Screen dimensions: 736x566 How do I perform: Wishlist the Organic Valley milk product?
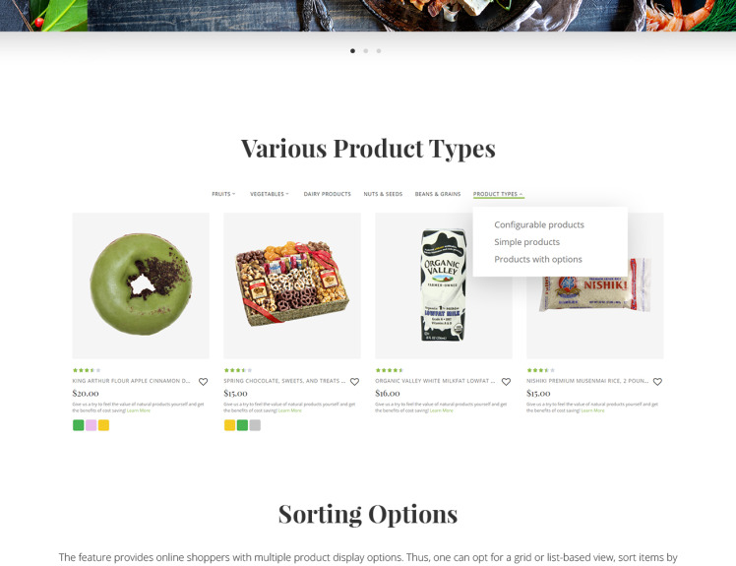[x=506, y=382]
